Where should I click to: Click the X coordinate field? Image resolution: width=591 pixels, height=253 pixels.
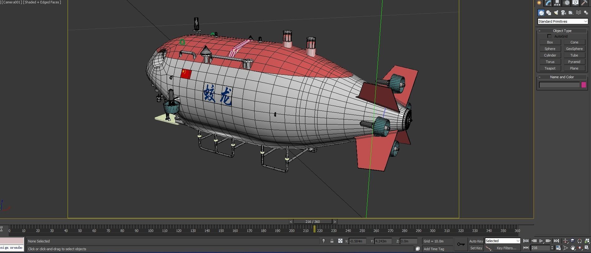tap(357, 241)
